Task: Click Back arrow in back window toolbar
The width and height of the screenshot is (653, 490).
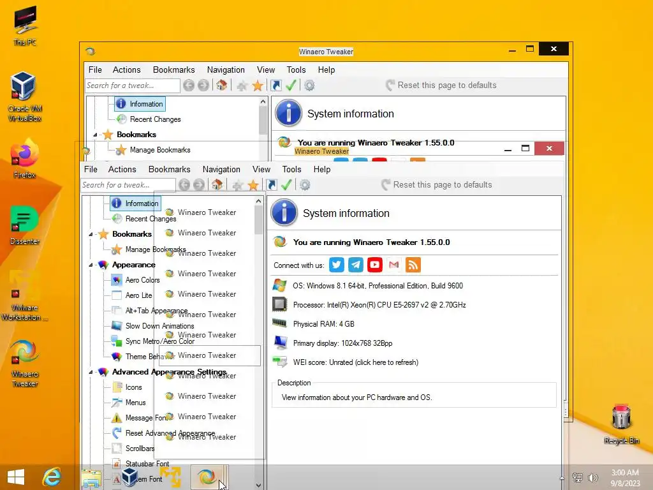Action: click(x=189, y=85)
